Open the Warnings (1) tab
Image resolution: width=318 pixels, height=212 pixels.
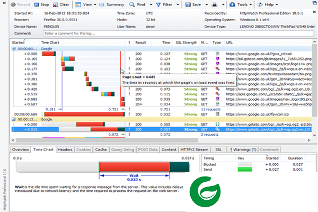[243, 149]
